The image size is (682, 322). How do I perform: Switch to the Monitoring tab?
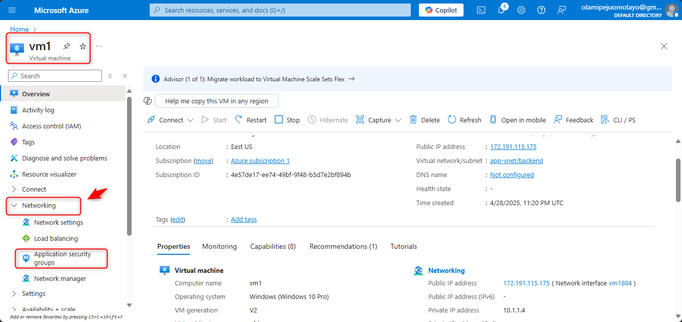pyautogui.click(x=219, y=246)
